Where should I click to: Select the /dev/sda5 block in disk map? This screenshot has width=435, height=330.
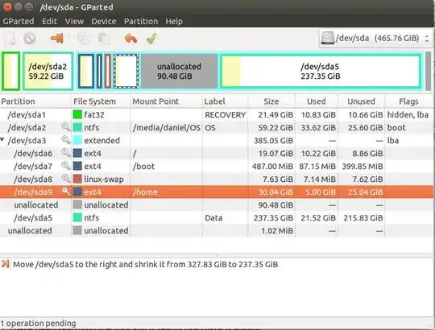tap(321, 71)
